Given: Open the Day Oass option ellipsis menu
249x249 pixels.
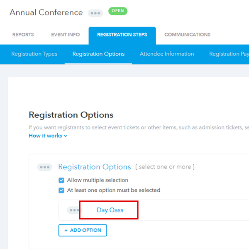Looking at the screenshot, I should pyautogui.click(x=73, y=210).
